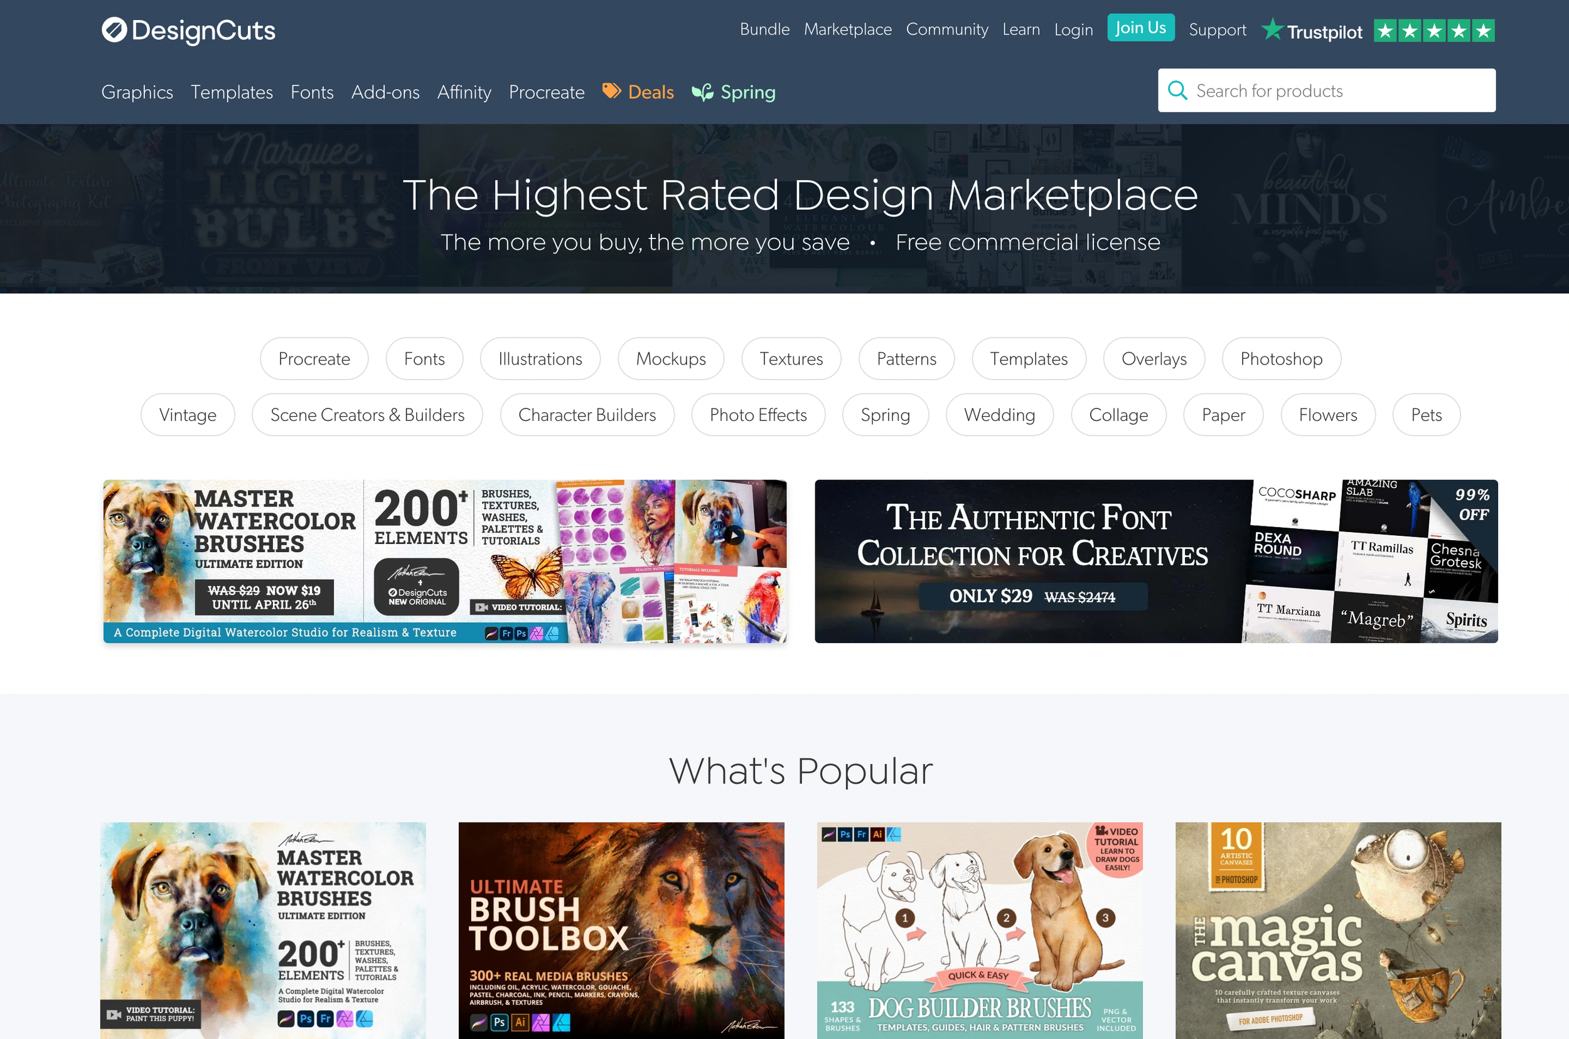Filter by the Wedding category pill
Screen dimensions: 1569x1039
999,415
